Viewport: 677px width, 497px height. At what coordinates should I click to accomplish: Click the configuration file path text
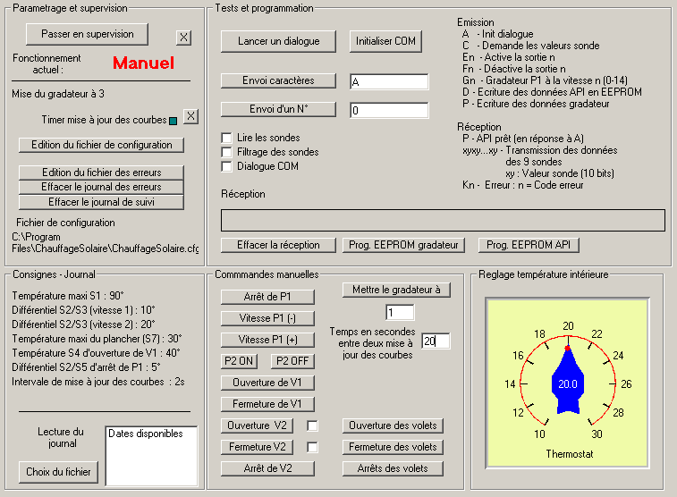[x=106, y=243]
